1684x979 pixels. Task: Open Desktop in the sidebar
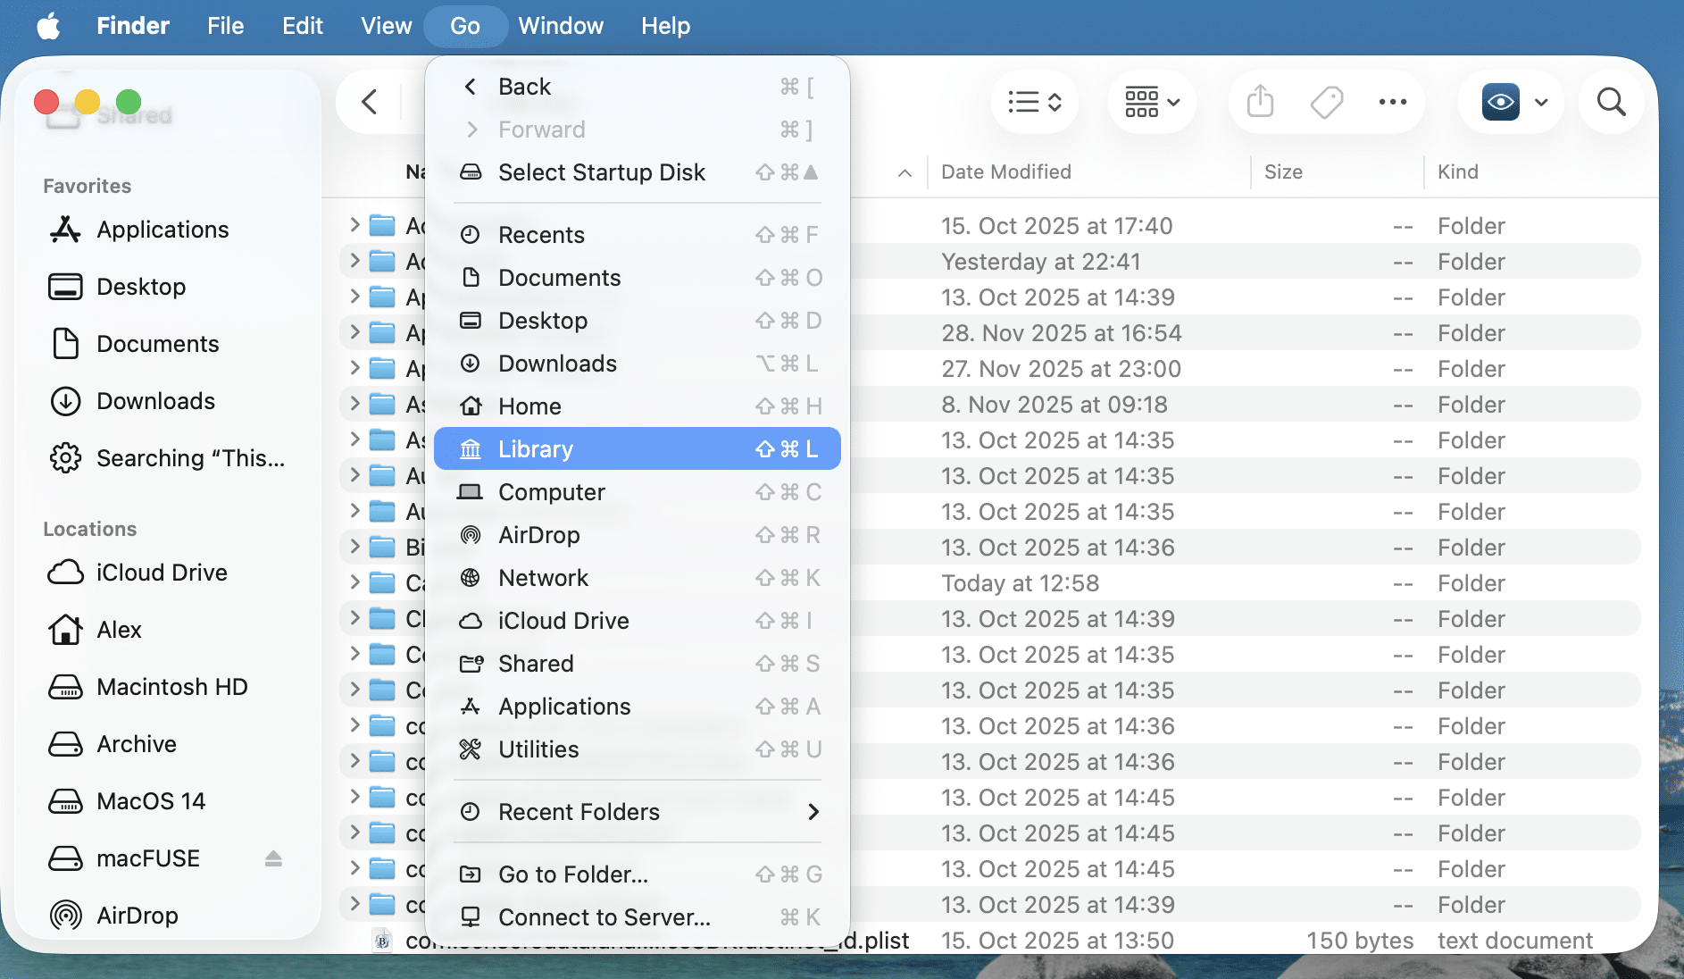168,287
